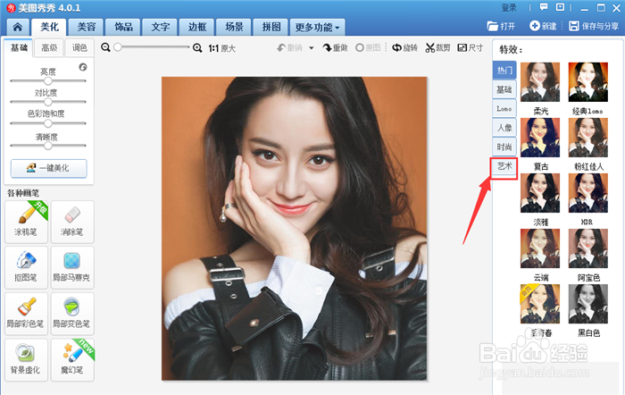Reset adjustments with the circular reset icon
The height and width of the screenshot is (395, 625).
pyautogui.click(x=83, y=67)
